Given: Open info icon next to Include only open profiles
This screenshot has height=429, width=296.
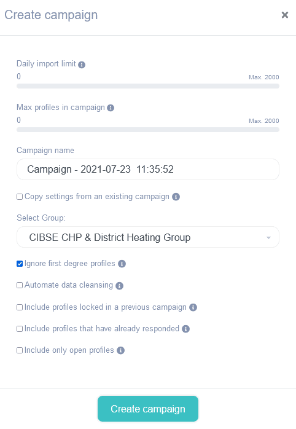Looking at the screenshot, I should 120,350.
